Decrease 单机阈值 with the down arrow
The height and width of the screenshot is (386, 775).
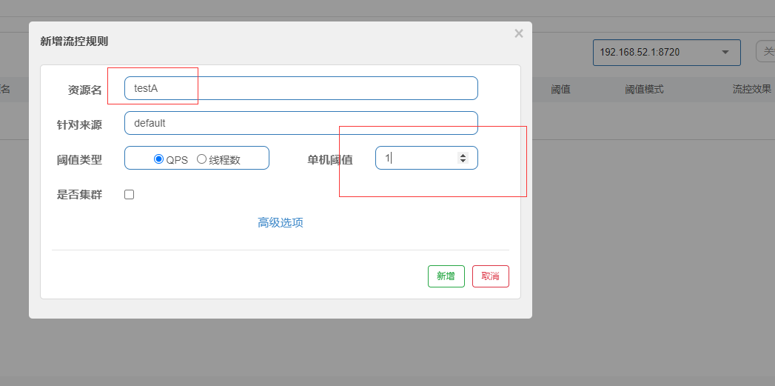pyautogui.click(x=463, y=161)
